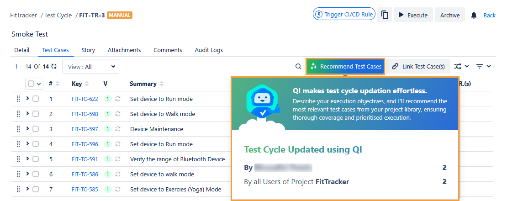Open the Attachments tab
The height and width of the screenshot is (201, 507).
[124, 50]
